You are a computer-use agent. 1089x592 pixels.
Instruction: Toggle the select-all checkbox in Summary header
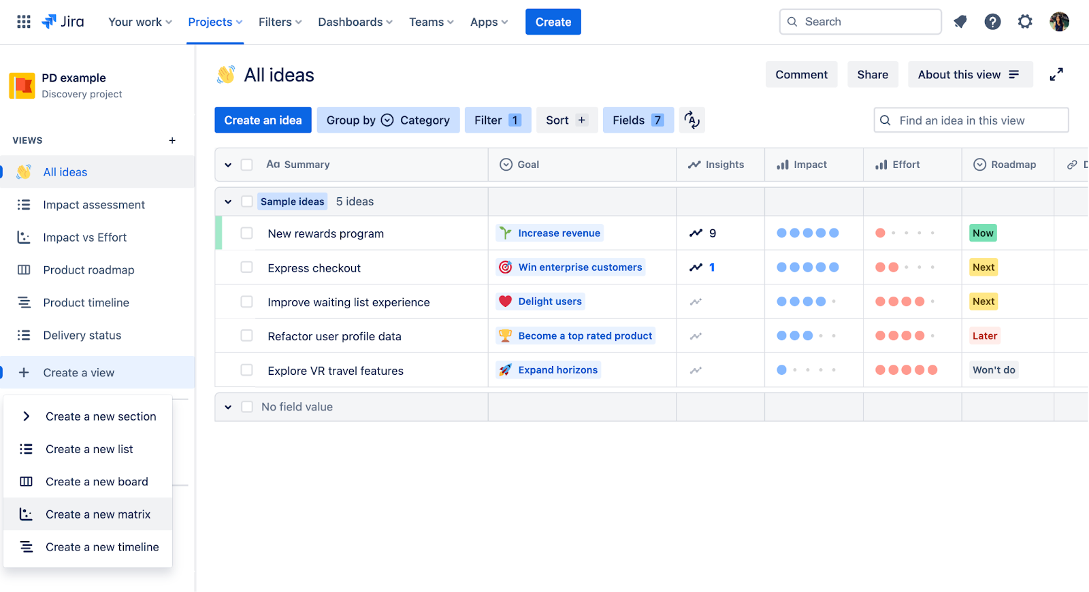point(246,165)
